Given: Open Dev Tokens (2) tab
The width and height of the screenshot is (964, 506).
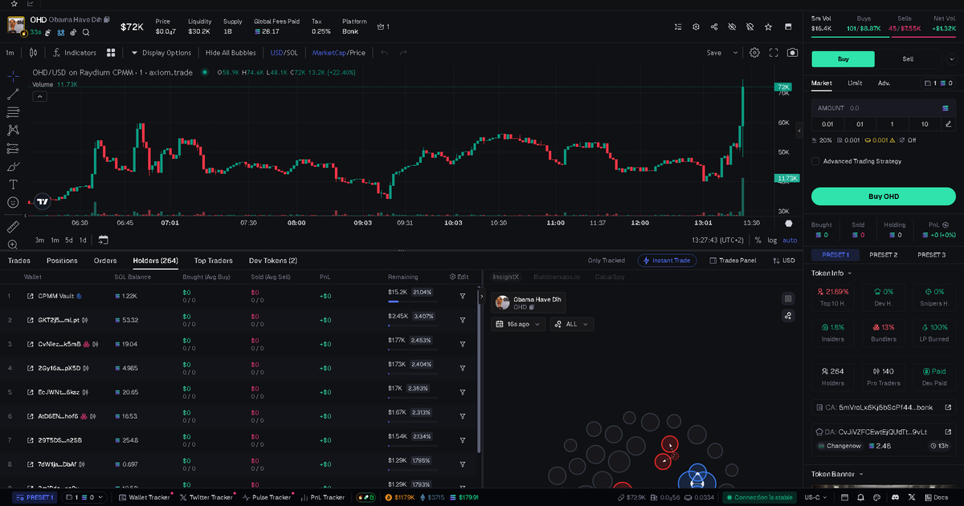Looking at the screenshot, I should pyautogui.click(x=273, y=261).
